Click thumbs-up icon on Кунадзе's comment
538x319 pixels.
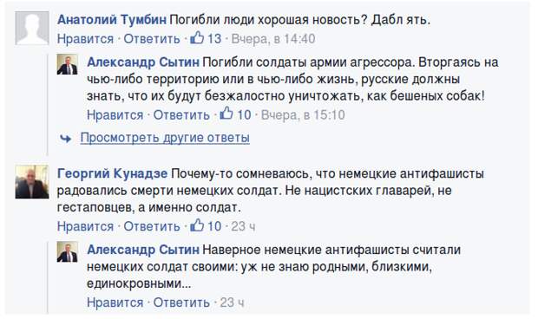click(197, 225)
